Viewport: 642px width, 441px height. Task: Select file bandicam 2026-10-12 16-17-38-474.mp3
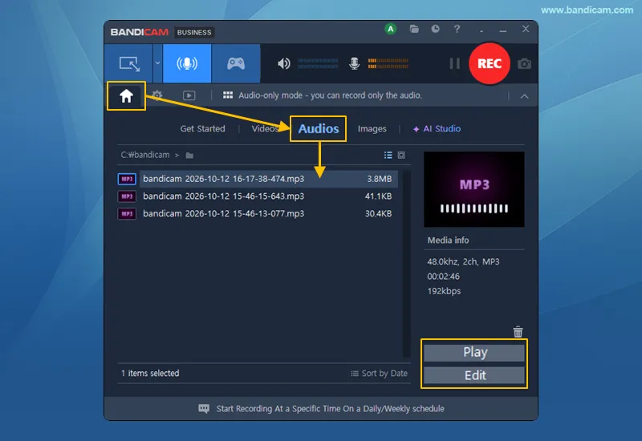268,179
